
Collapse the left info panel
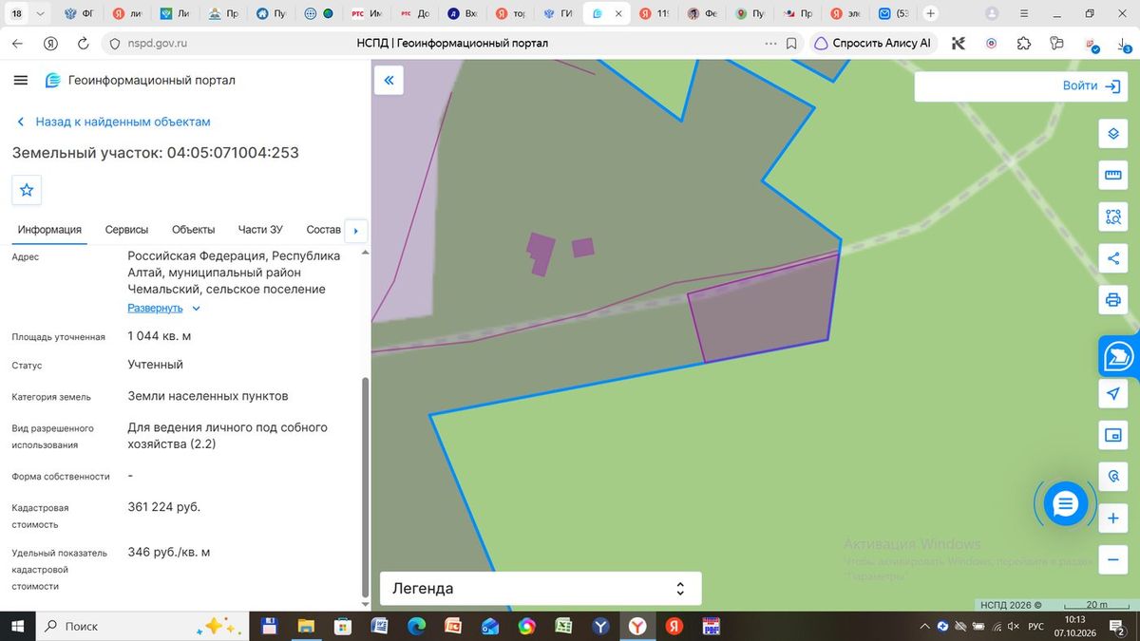(389, 81)
